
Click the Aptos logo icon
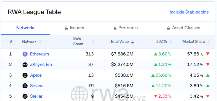[25, 75]
